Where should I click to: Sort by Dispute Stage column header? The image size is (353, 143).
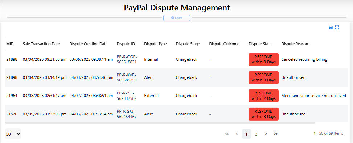(x=188, y=44)
